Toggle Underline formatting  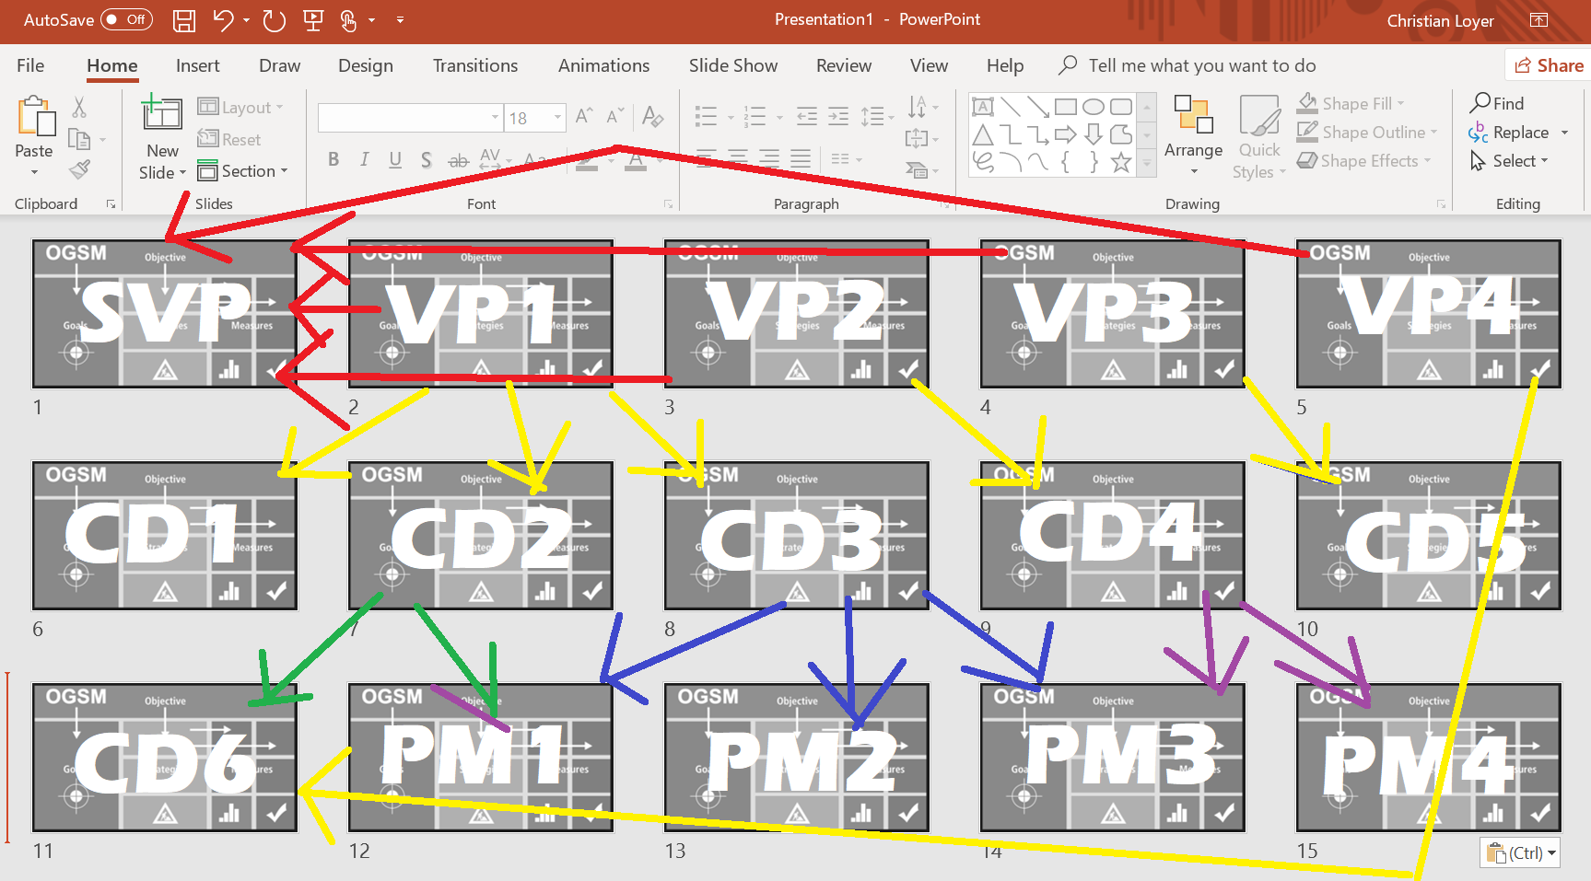pos(395,160)
